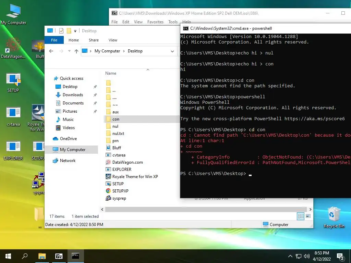The width and height of the screenshot is (351, 263).
Task: Go back in File Explorer
Action: coord(51,51)
